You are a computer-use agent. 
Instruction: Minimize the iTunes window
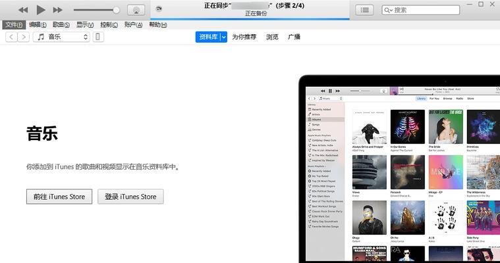coord(470,5)
